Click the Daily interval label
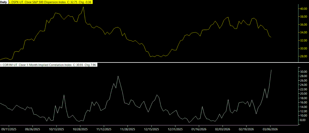 4,2
